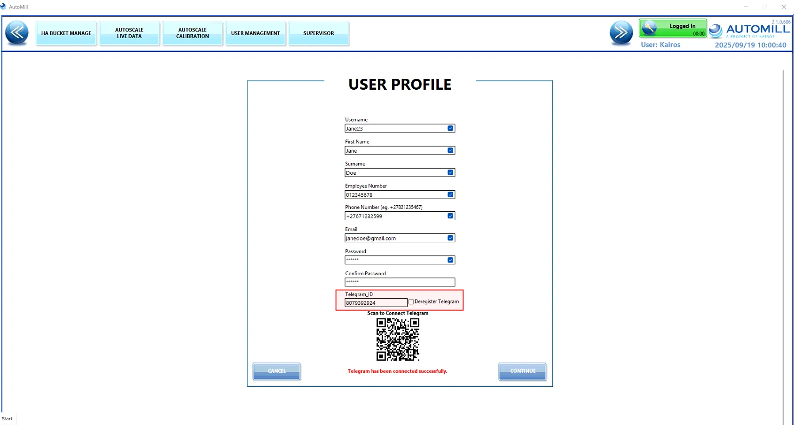The image size is (794, 425).
Task: Click the Logged In status button
Action: [x=673, y=28]
